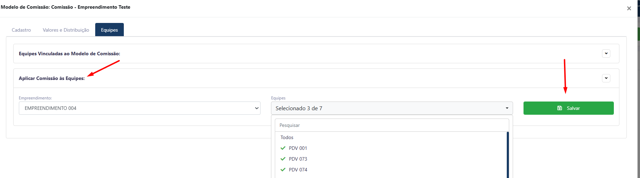Collapse the Aplicar Comissão às Equipes chevron
The image size is (640, 178).
606,78
